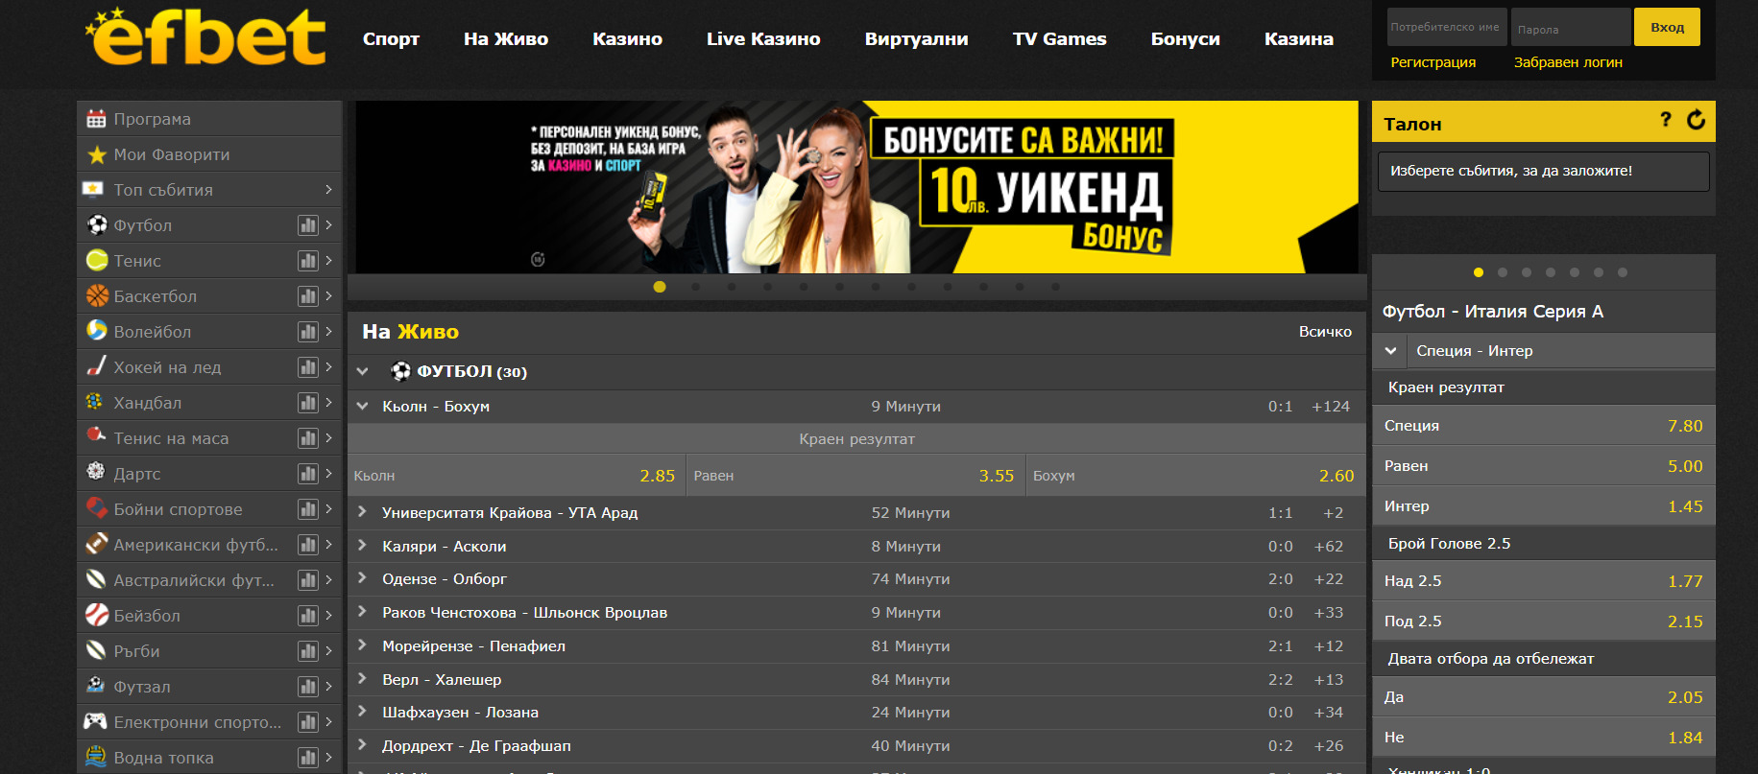Viewport: 1758px width, 774px height.
Task: Bet on Бохум at odds 2.60
Action: point(1195,476)
